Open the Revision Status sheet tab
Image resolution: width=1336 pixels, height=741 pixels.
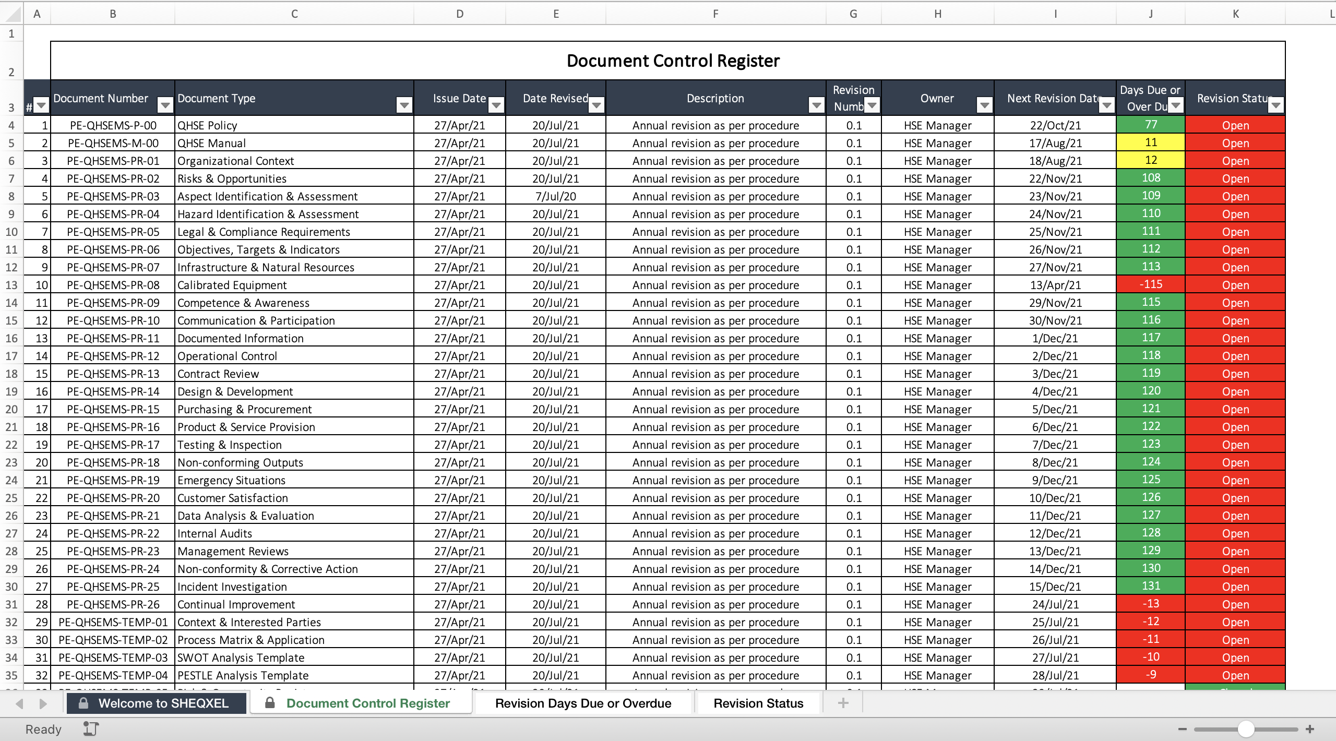tap(758, 703)
